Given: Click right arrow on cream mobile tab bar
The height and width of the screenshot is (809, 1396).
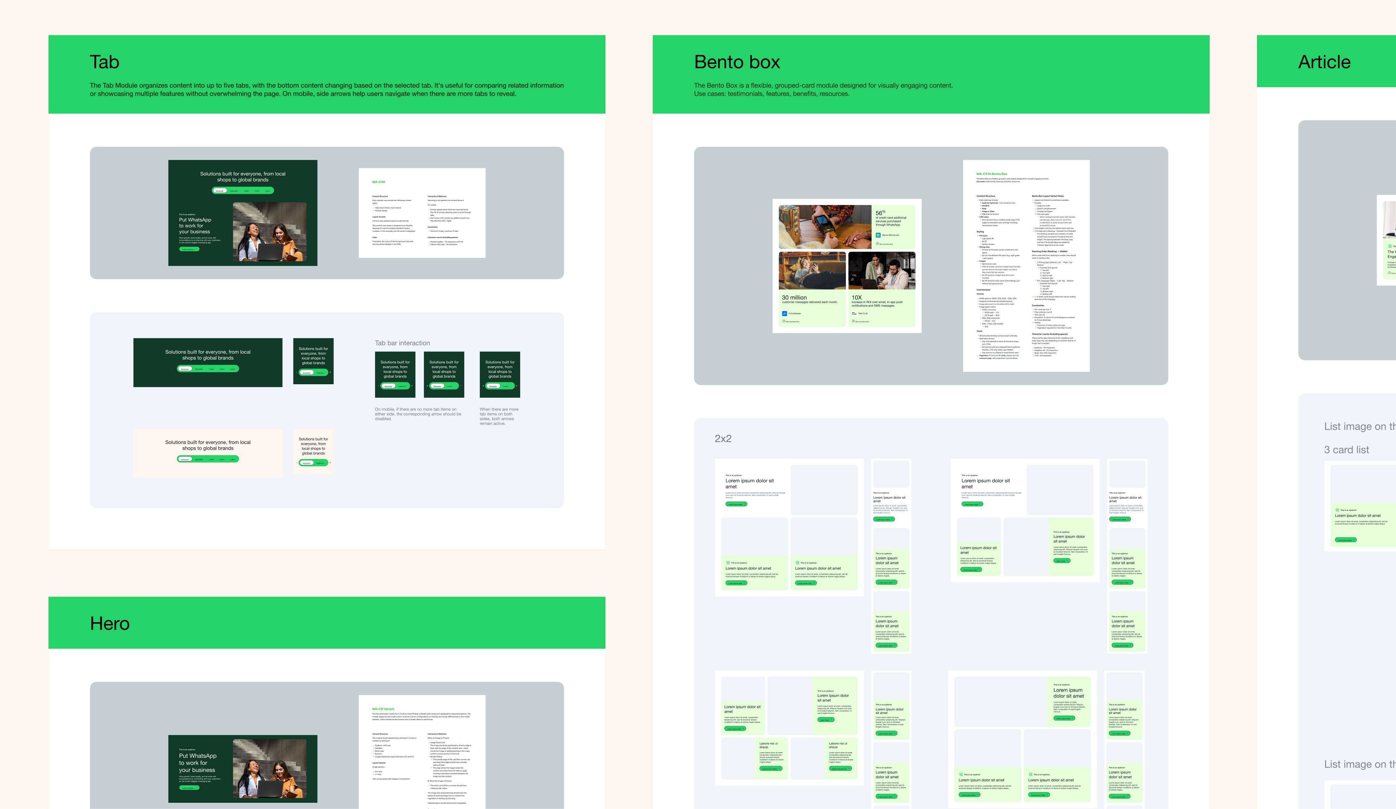Looking at the screenshot, I should (x=330, y=463).
